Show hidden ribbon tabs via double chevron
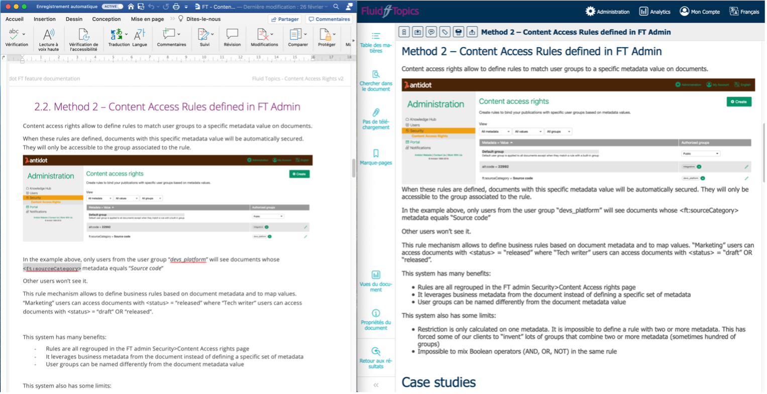The image size is (767, 394). 172,19
